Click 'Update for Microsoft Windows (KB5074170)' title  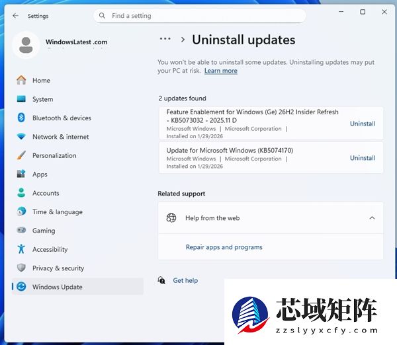click(230, 150)
